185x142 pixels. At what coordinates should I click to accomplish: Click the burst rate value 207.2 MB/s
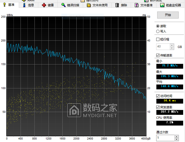170,112
